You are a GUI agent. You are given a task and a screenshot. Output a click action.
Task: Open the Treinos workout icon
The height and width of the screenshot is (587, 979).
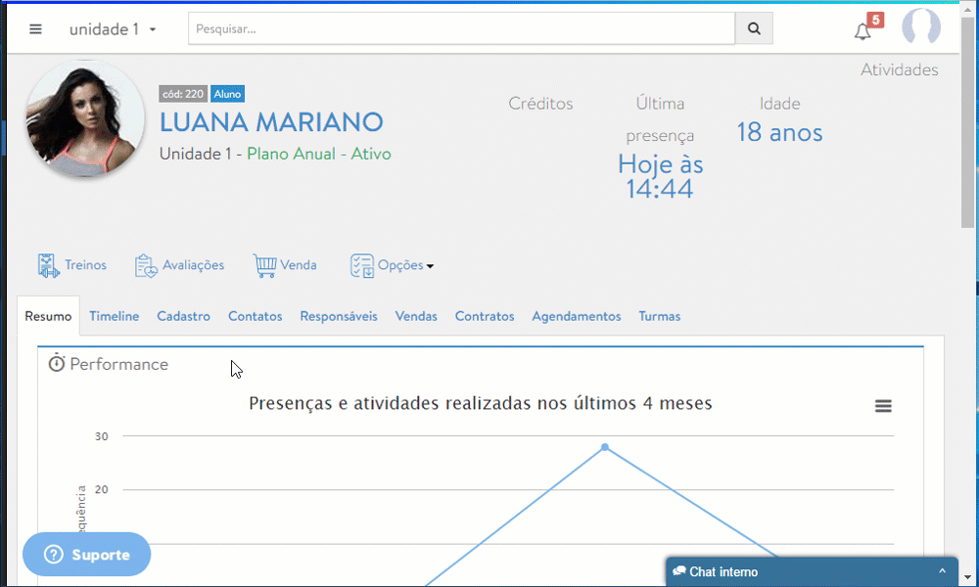click(47, 263)
